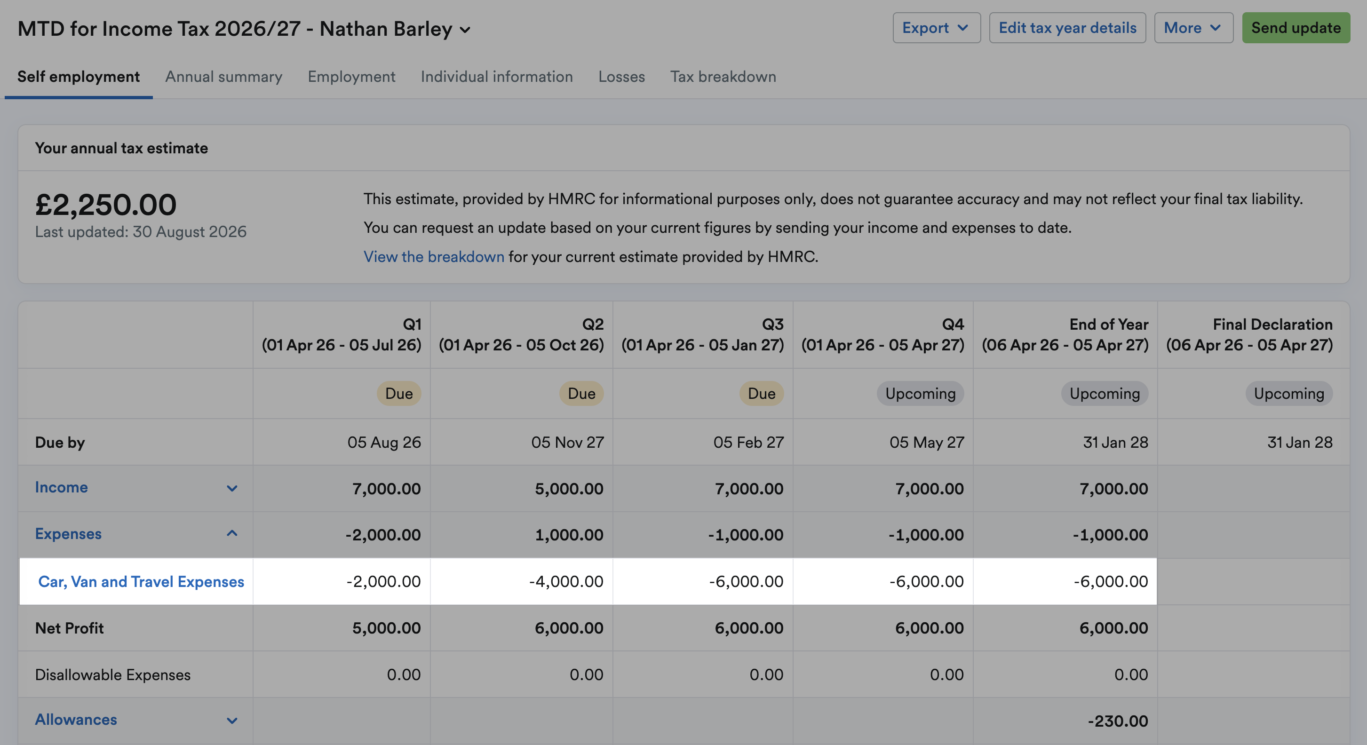The image size is (1367, 745).
Task: Click Last updated: 30 August 2026 text
Action: [141, 232]
